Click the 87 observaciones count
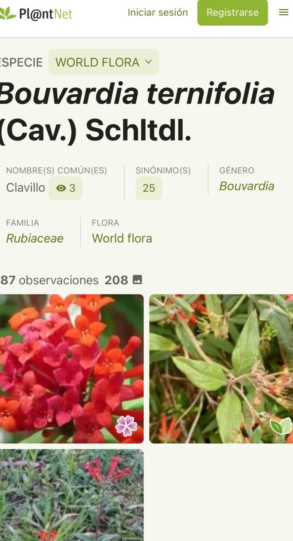The image size is (293, 541). click(x=49, y=280)
